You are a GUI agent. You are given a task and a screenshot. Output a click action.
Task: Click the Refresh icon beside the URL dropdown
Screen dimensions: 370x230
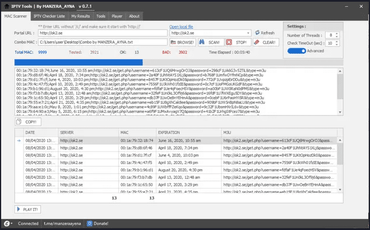tap(257, 33)
